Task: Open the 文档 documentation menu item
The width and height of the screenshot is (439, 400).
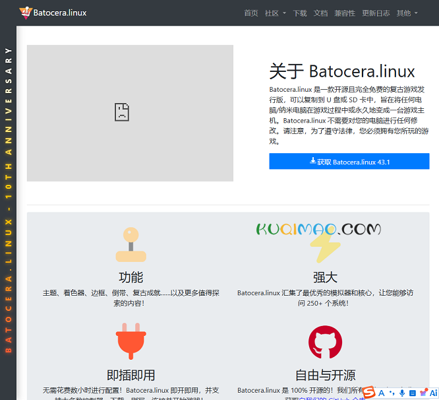Action: point(320,13)
